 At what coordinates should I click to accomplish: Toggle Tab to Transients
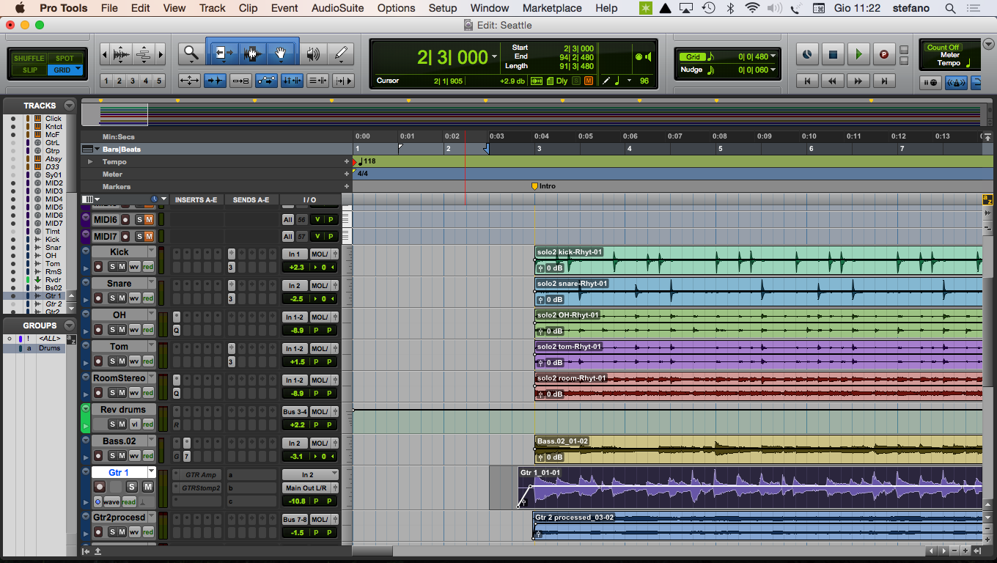click(215, 81)
